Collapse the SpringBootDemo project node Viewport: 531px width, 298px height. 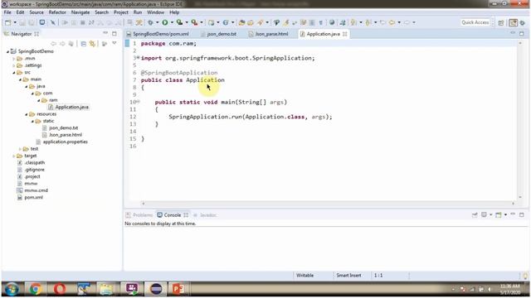7,51
